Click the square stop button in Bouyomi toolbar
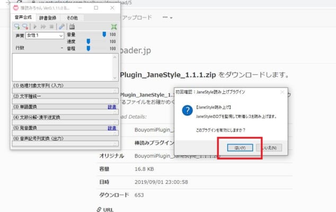The height and width of the screenshot is (212, 336). point(51,26)
